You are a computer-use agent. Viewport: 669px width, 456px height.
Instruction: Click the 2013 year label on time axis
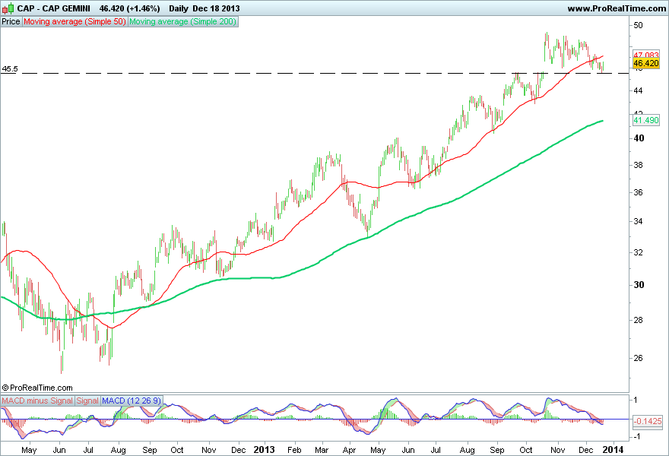click(264, 450)
